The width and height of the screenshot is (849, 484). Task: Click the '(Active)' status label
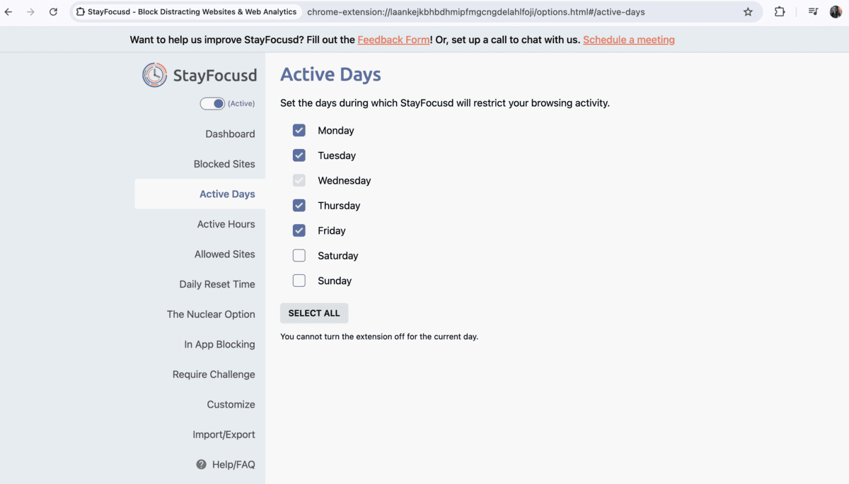[x=241, y=104]
